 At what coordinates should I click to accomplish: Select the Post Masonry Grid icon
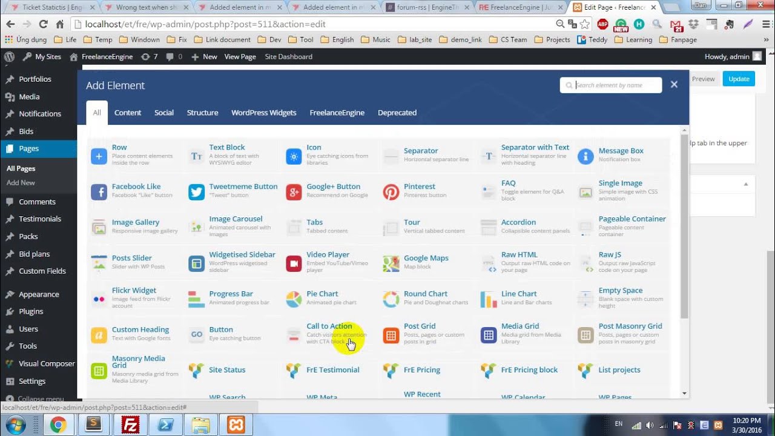[x=585, y=335]
